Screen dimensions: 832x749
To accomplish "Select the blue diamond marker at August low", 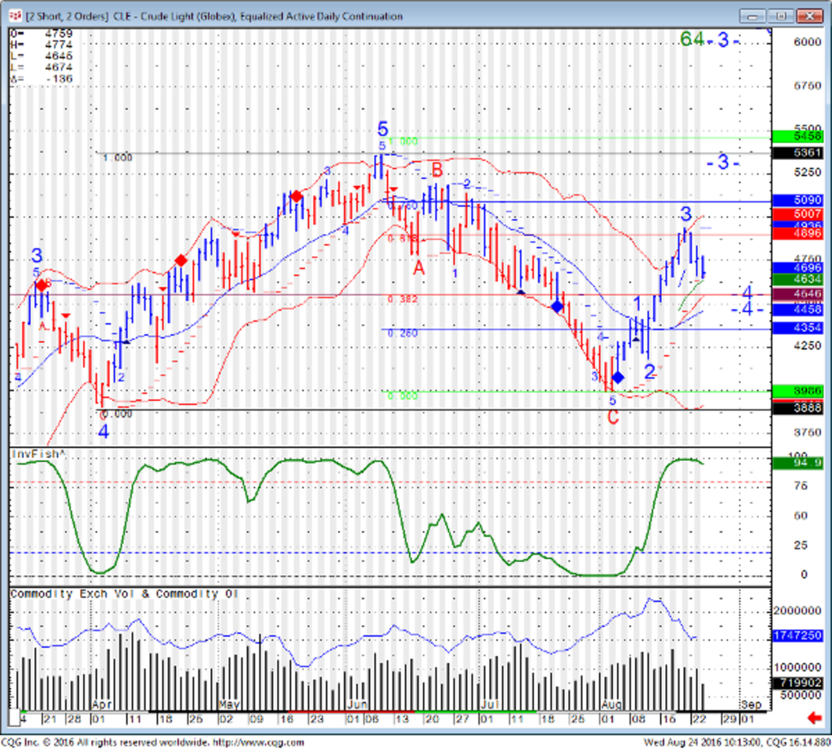I will point(618,378).
